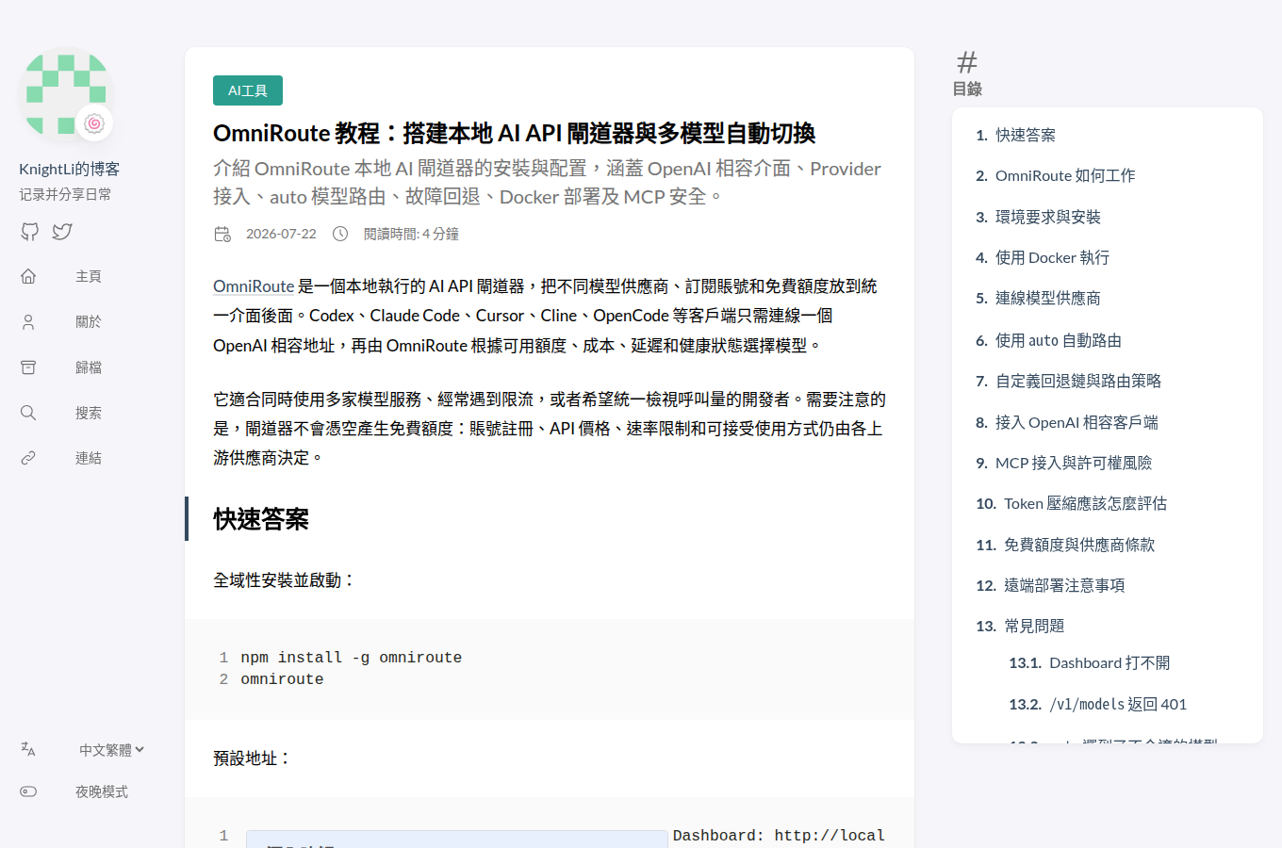Jump to /v1/models 返回 401 subsection
The image size is (1282, 848).
[x=1118, y=704]
